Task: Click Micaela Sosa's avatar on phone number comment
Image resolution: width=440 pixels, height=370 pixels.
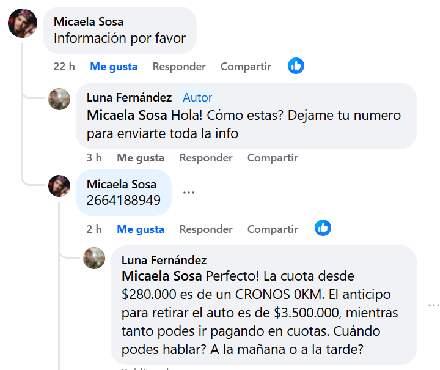Action: [59, 186]
